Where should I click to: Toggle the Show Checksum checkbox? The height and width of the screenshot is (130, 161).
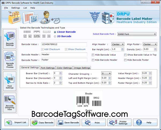(x=66, y=49)
